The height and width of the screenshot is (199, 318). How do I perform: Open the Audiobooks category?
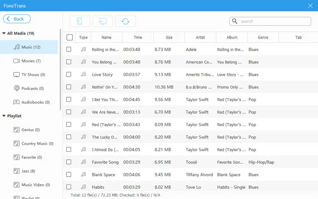coord(35,102)
